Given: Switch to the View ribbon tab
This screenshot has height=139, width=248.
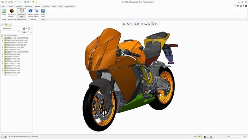Looking at the screenshot, I should pyautogui.click(x=60, y=6).
